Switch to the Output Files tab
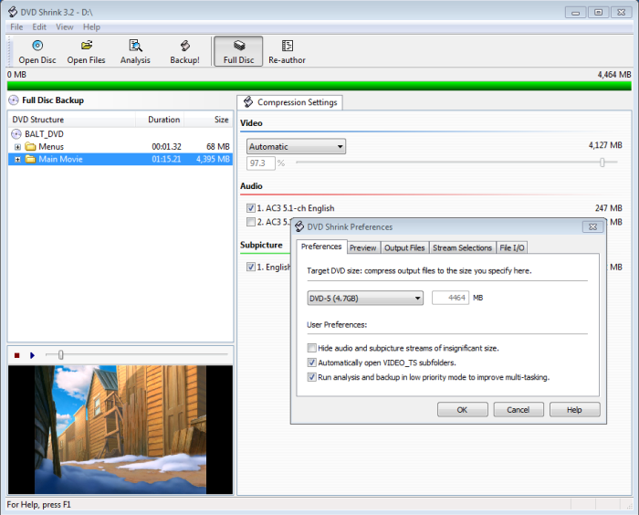 click(404, 248)
